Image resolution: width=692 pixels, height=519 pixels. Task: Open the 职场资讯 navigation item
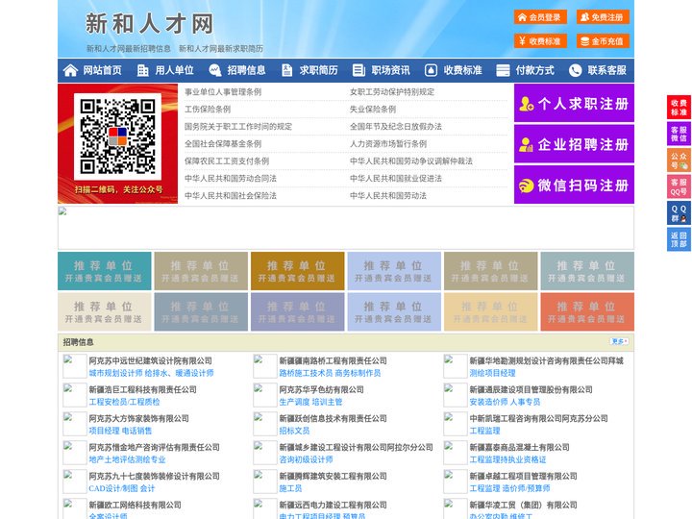[x=390, y=70]
